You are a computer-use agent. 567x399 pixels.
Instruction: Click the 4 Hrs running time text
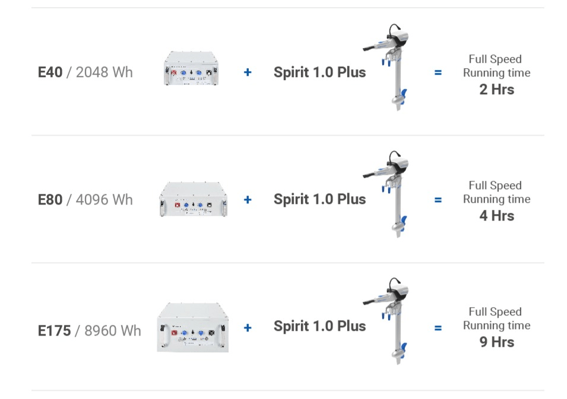[x=496, y=216]
